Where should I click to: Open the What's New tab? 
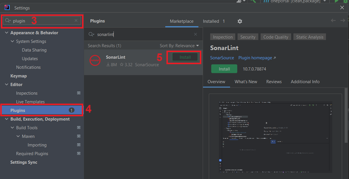pos(246,82)
